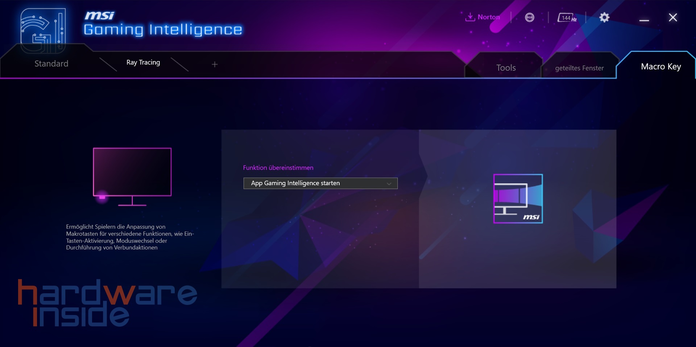Screen dimensions: 696x347
Task: Select the Ray Tracing profile tab
Action: [x=143, y=62]
